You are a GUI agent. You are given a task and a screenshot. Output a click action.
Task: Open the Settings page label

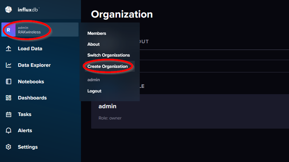[28, 147]
